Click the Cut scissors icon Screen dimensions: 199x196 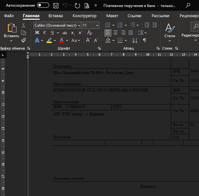click(x=23, y=25)
